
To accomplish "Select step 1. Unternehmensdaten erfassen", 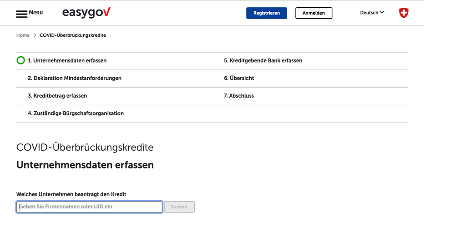I will point(67,61).
